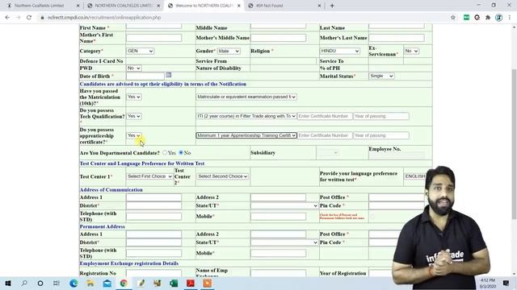Switch to Chrome on the taskbar

(x=124, y=283)
